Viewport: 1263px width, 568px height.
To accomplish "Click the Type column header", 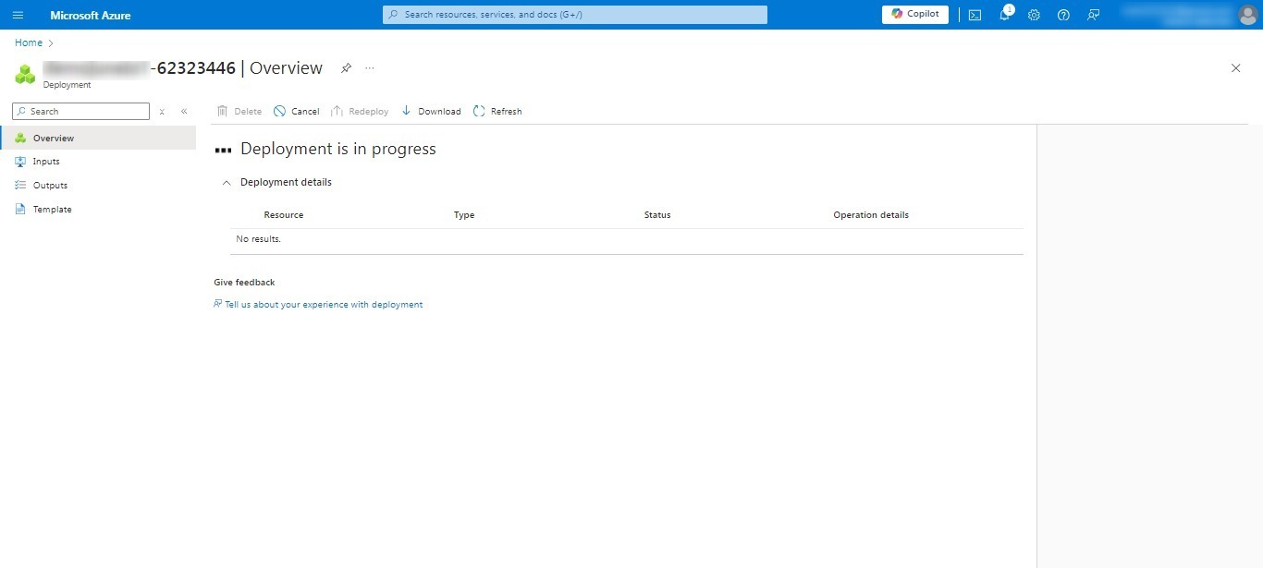I will pos(464,215).
